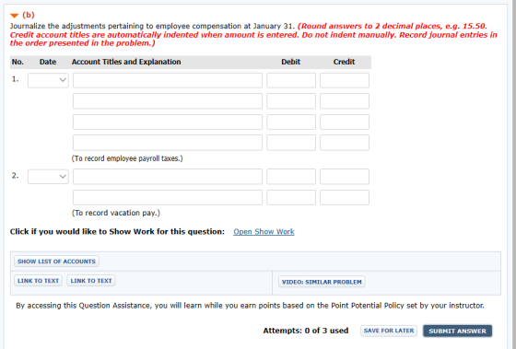Image resolution: width=516 pixels, height=349 pixels.
Task: Click the first Debit field of entry 1
Action: (291, 80)
